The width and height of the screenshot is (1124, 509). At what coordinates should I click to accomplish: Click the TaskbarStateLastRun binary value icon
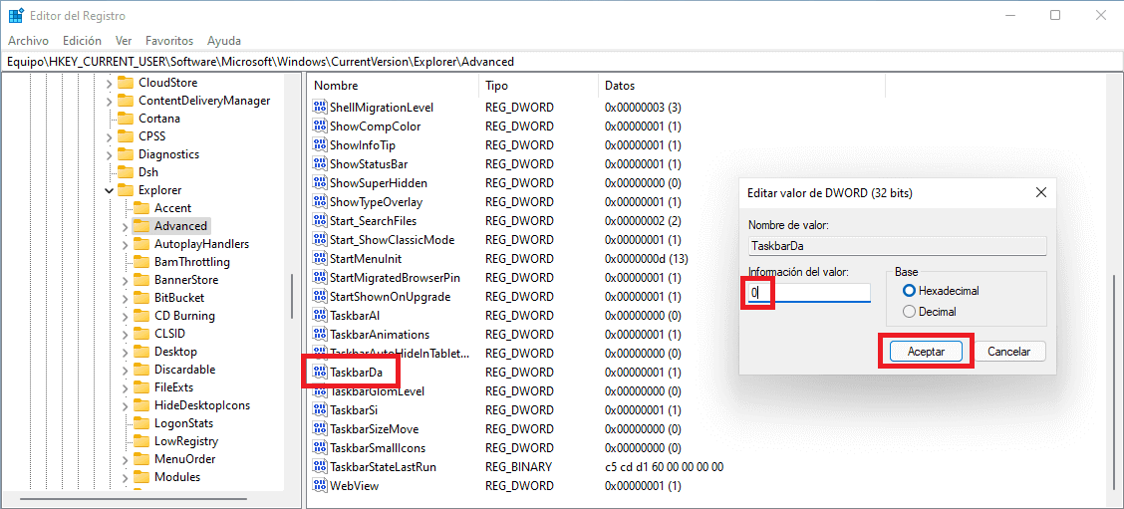tap(320, 467)
